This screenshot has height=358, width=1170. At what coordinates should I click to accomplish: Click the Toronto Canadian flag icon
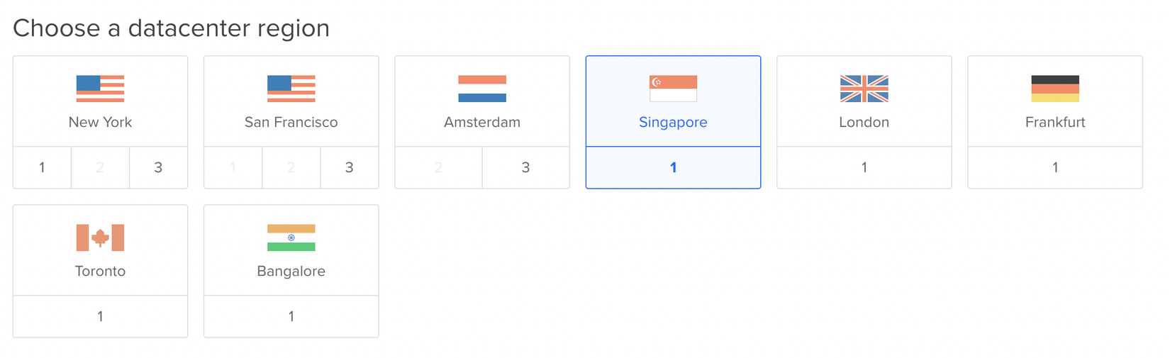click(100, 237)
